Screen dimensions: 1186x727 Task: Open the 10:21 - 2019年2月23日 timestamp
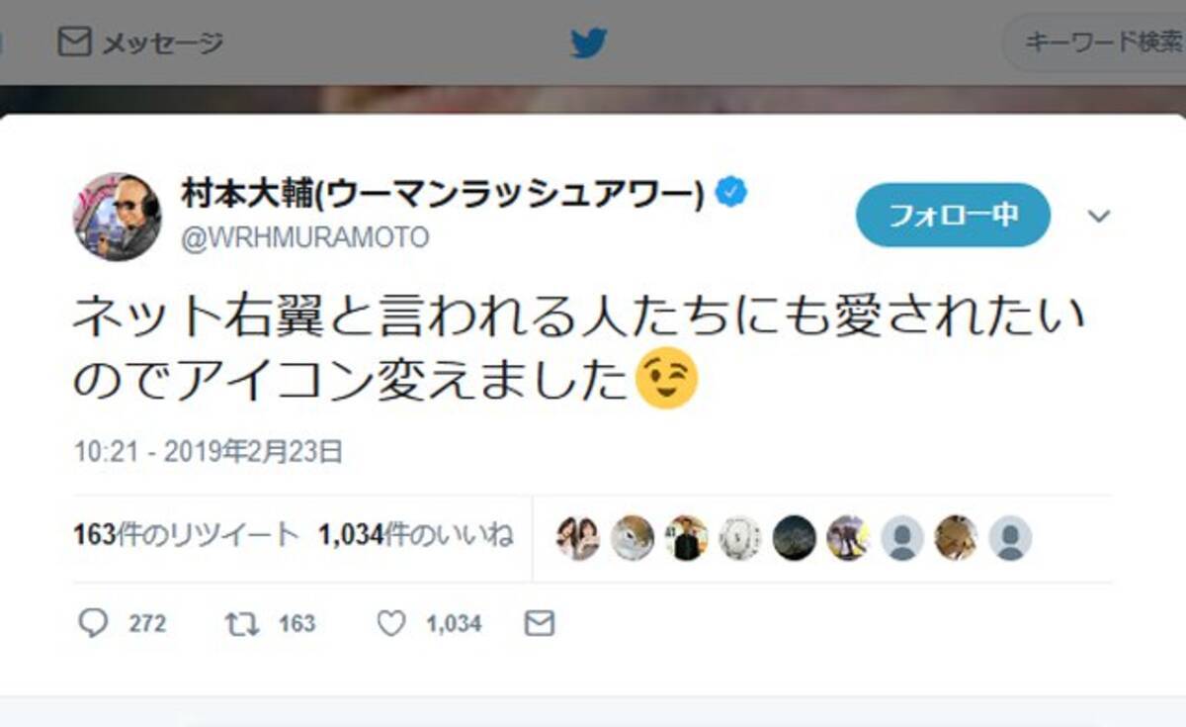tap(209, 452)
